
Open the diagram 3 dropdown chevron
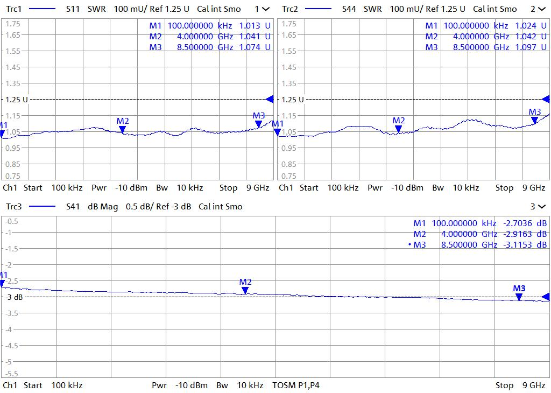tap(541, 206)
